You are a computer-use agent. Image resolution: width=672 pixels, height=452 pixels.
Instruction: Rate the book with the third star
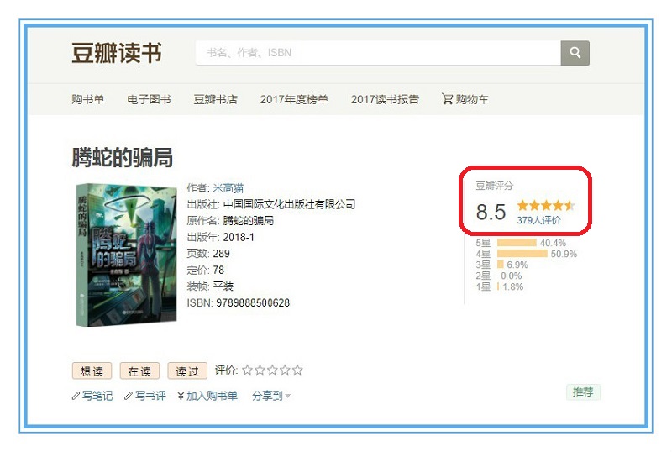(272, 371)
